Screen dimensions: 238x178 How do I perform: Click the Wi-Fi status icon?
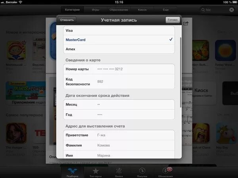tap(20, 2)
